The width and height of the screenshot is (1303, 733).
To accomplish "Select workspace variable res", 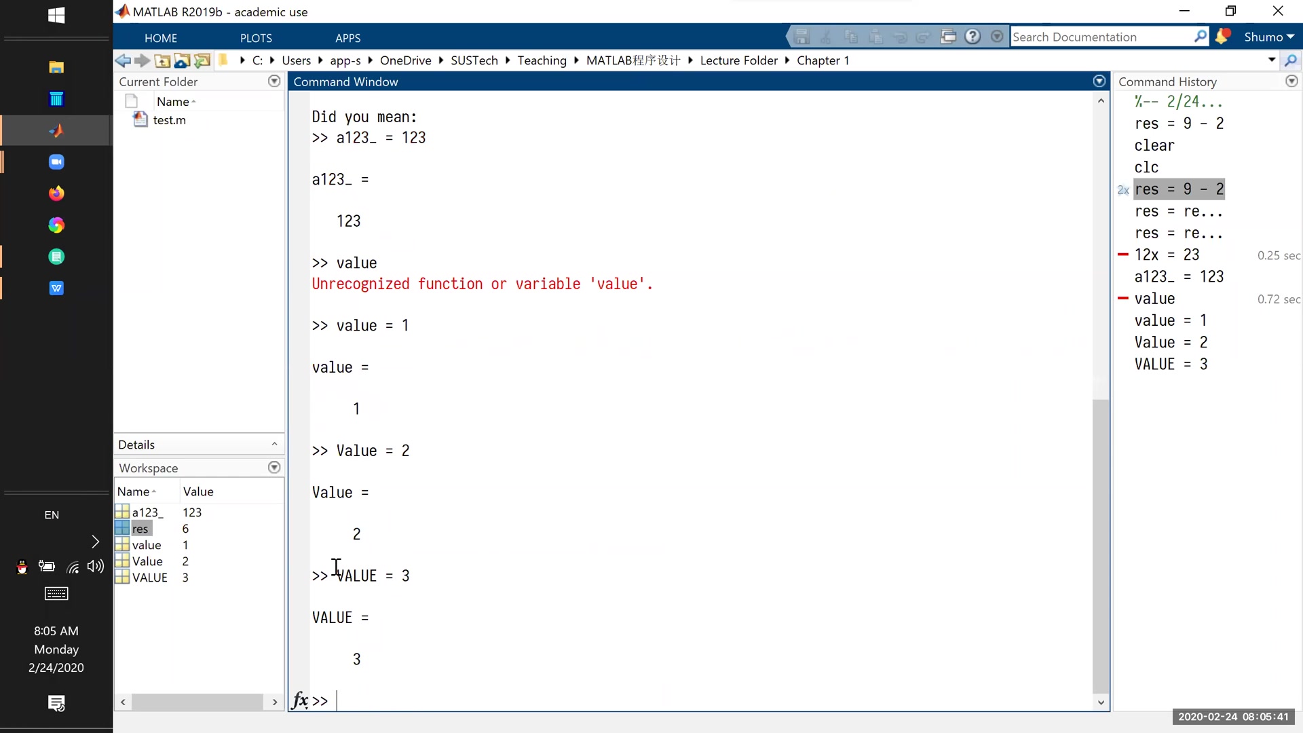I will tap(140, 529).
